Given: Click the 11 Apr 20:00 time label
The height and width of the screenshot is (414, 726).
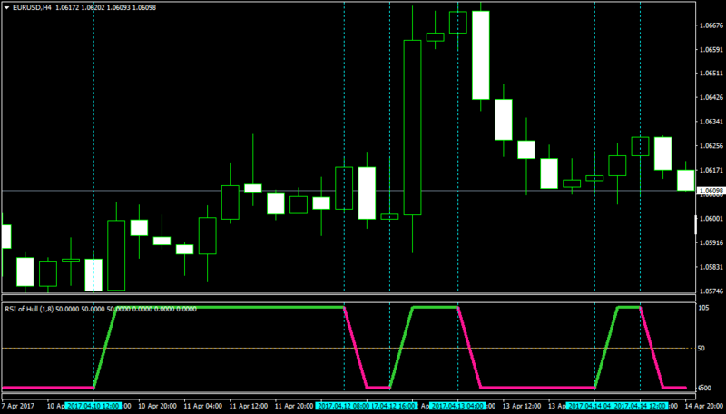Looking at the screenshot, I should tap(294, 406).
